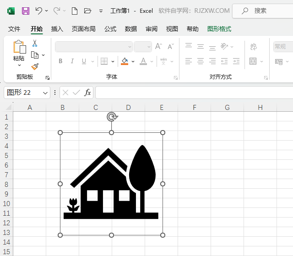Screen dimensions: 293x256
Task: Open the undo history dropdown arrow
Action: pyautogui.click(x=47, y=11)
